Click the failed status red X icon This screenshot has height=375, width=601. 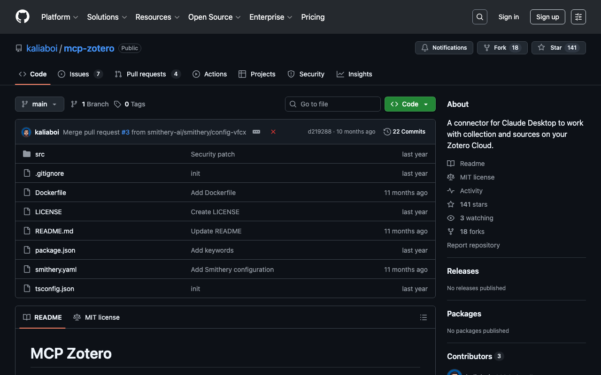pos(273,132)
